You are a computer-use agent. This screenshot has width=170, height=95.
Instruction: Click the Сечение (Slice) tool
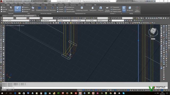tap(60, 7)
